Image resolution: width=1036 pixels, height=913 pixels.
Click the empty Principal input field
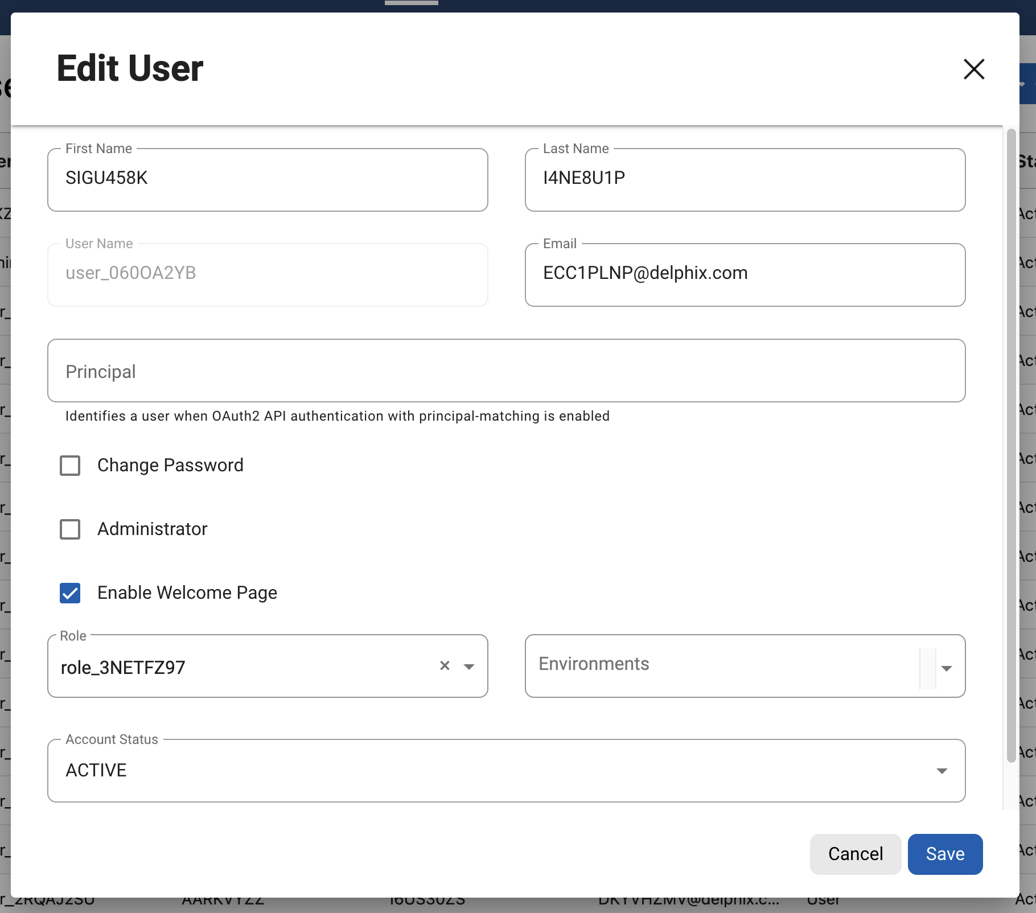click(x=506, y=371)
